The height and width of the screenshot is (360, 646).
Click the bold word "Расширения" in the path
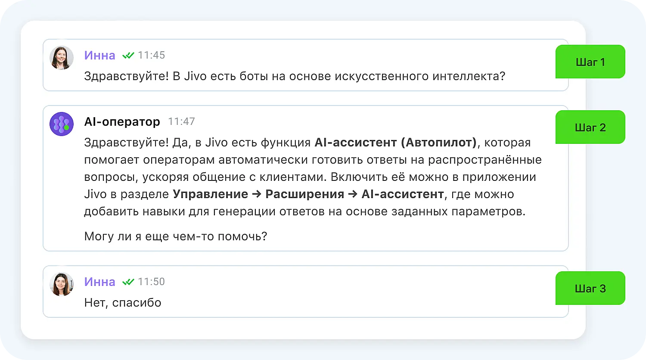pos(304,194)
